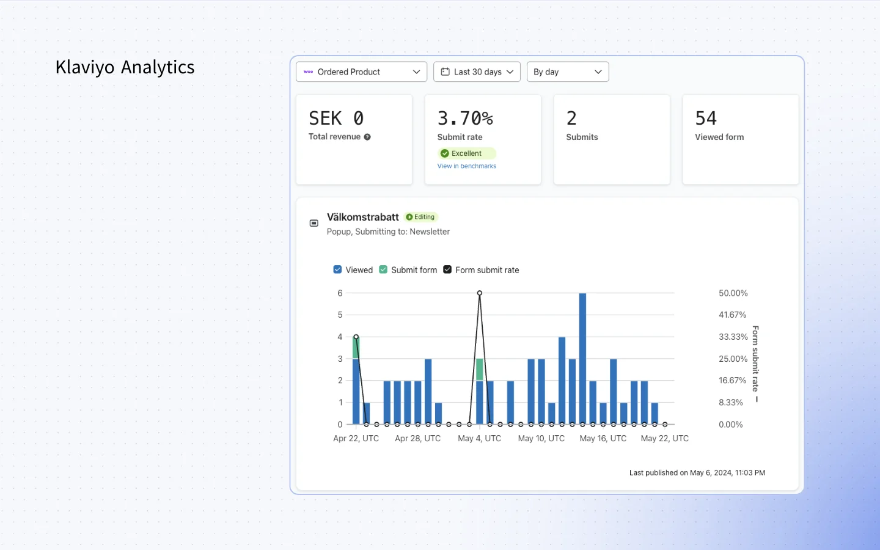The height and width of the screenshot is (550, 880).
Task: Click the SEK 0 Total revenue card
Action: coord(354,139)
